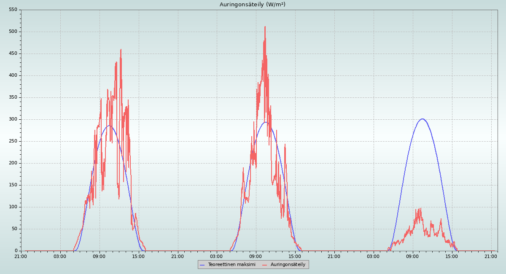Viewport: 506px width, 274px height.
Task: Click the leftmost 21:00 x-axis label
Action: [x=21, y=256]
